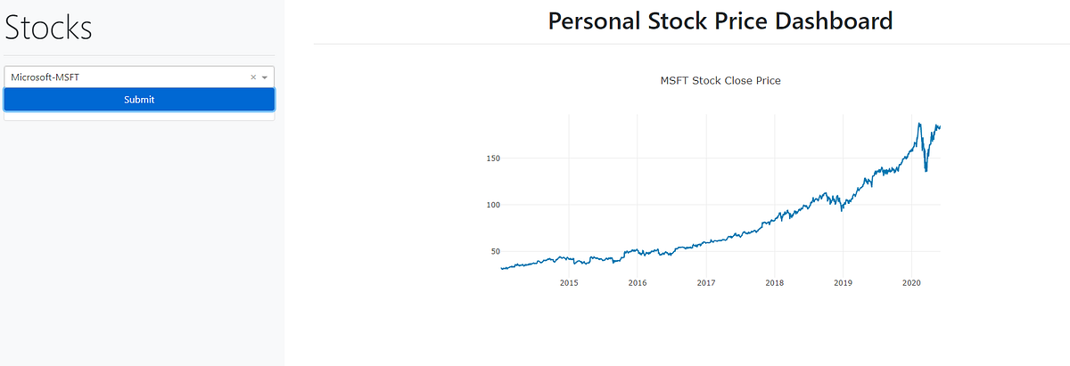Clear the Microsoft-MSFT selection with the x icon
The image size is (1070, 366).
pyautogui.click(x=253, y=77)
